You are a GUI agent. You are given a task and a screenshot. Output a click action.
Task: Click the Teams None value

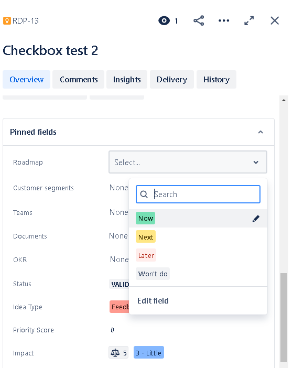pyautogui.click(x=119, y=212)
